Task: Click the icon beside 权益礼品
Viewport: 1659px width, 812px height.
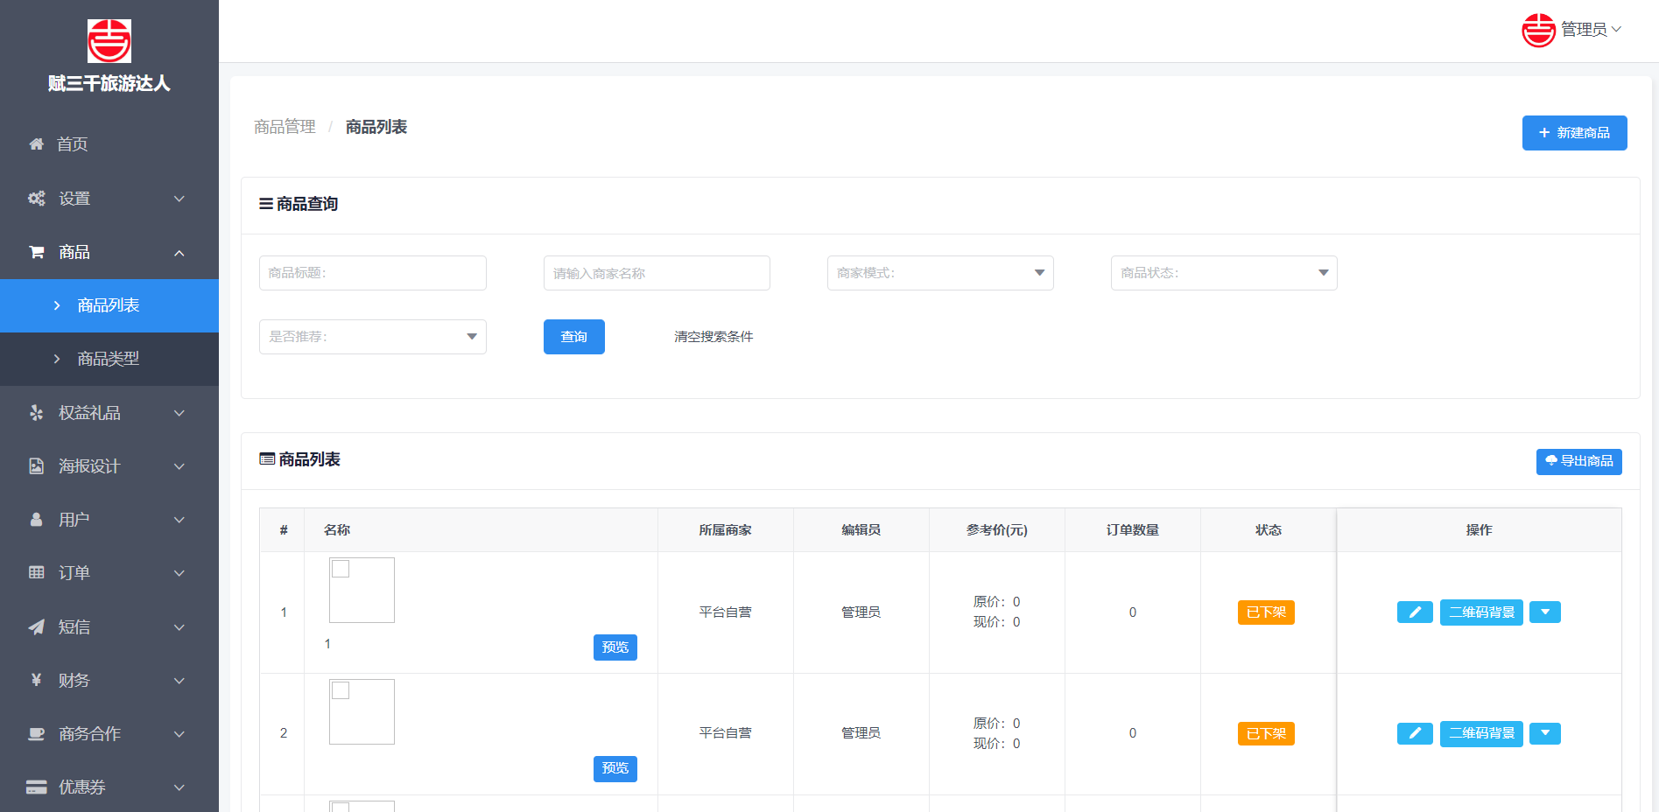Action: [36, 412]
